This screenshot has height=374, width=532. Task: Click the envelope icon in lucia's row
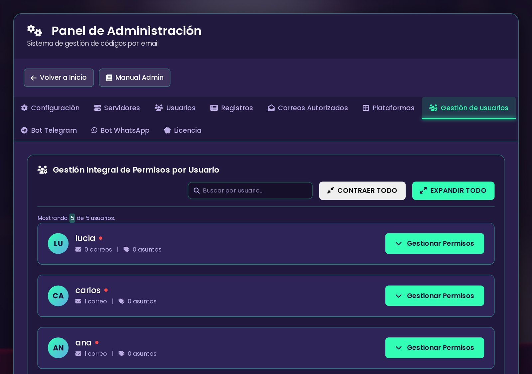(78, 249)
